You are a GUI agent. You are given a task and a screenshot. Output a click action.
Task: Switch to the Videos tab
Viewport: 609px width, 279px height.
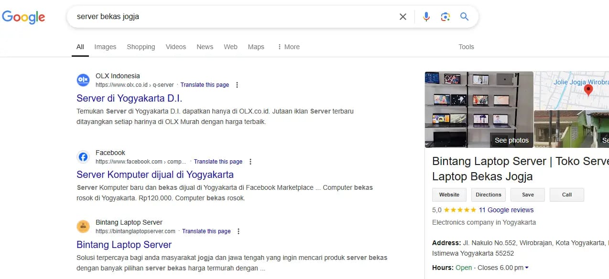[x=176, y=47]
